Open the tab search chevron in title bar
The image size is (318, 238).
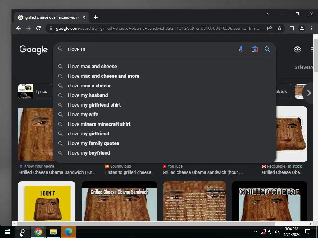pos(269,14)
